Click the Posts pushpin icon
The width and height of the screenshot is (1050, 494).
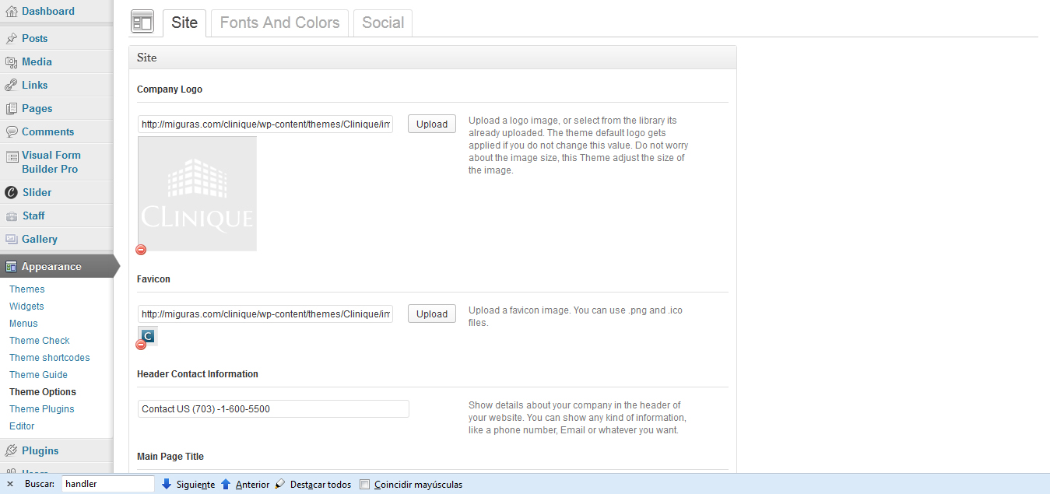[x=12, y=39]
